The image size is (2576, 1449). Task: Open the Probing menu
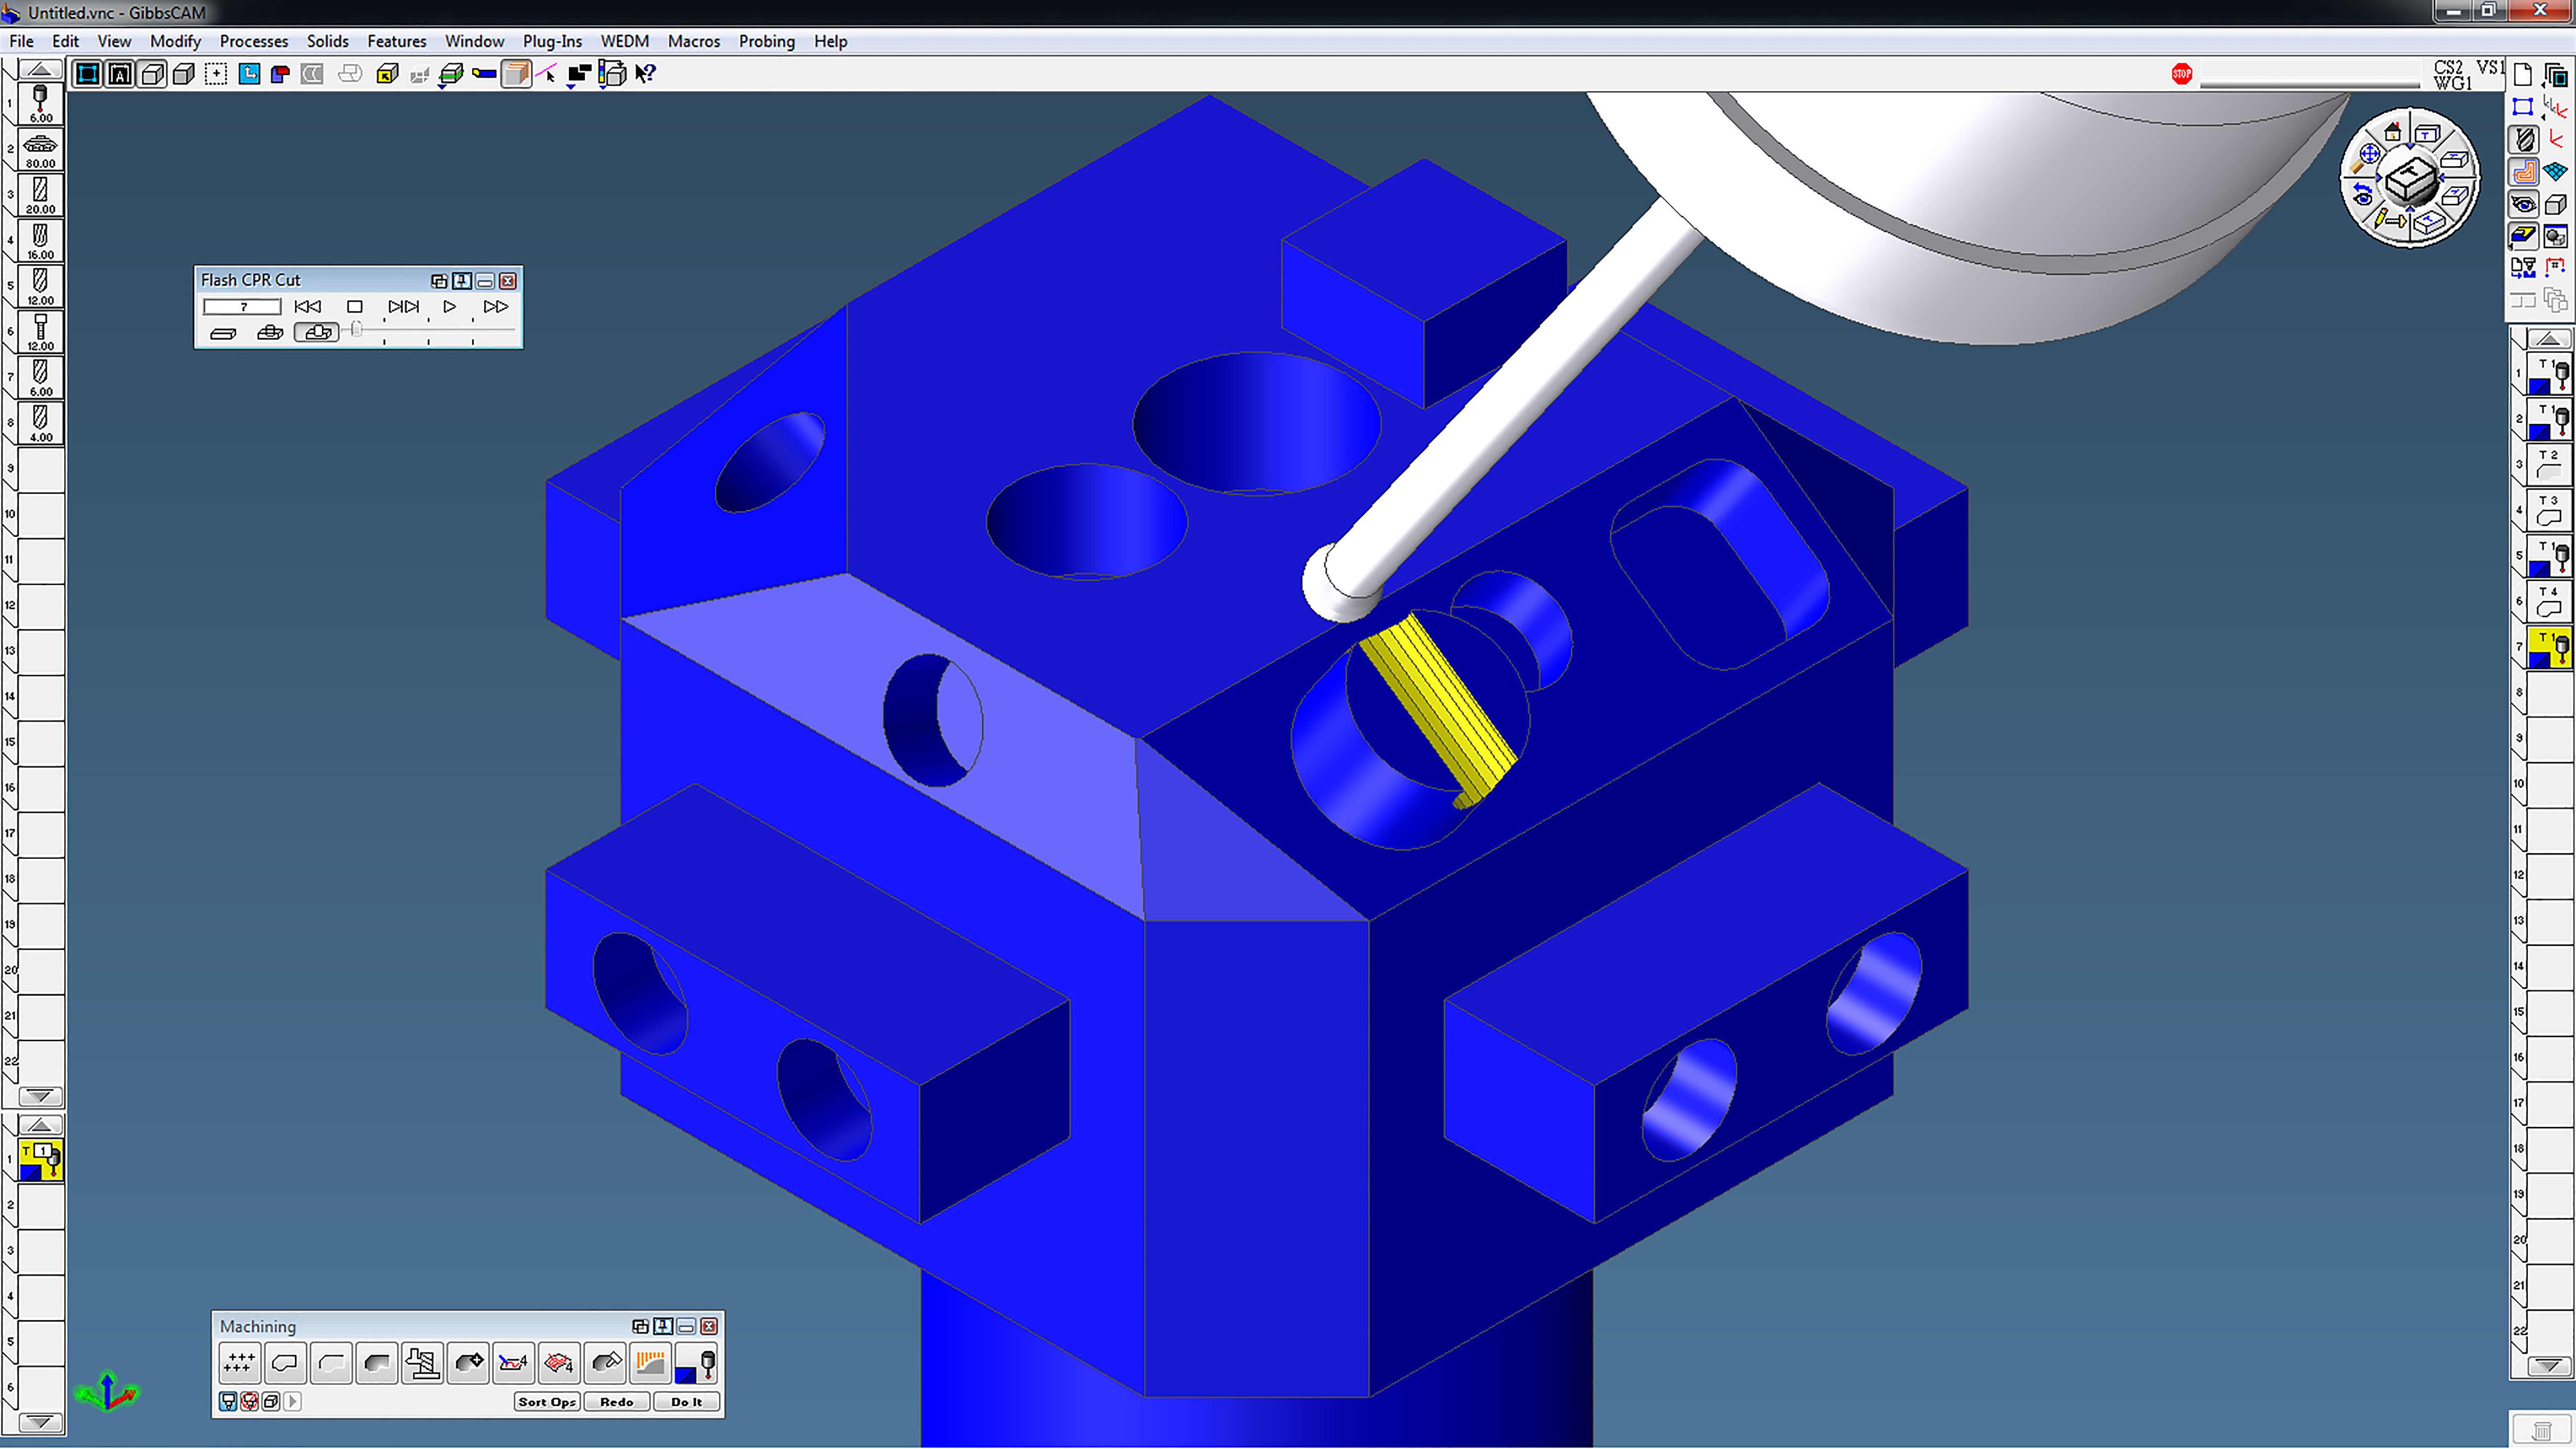[x=766, y=41]
